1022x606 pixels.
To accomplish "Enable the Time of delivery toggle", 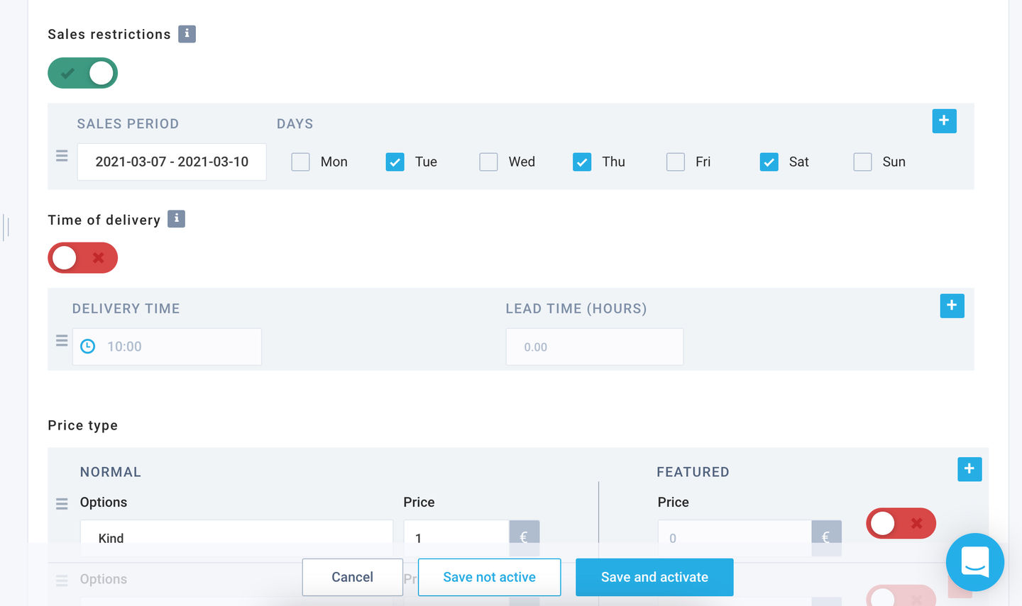I will (82, 258).
